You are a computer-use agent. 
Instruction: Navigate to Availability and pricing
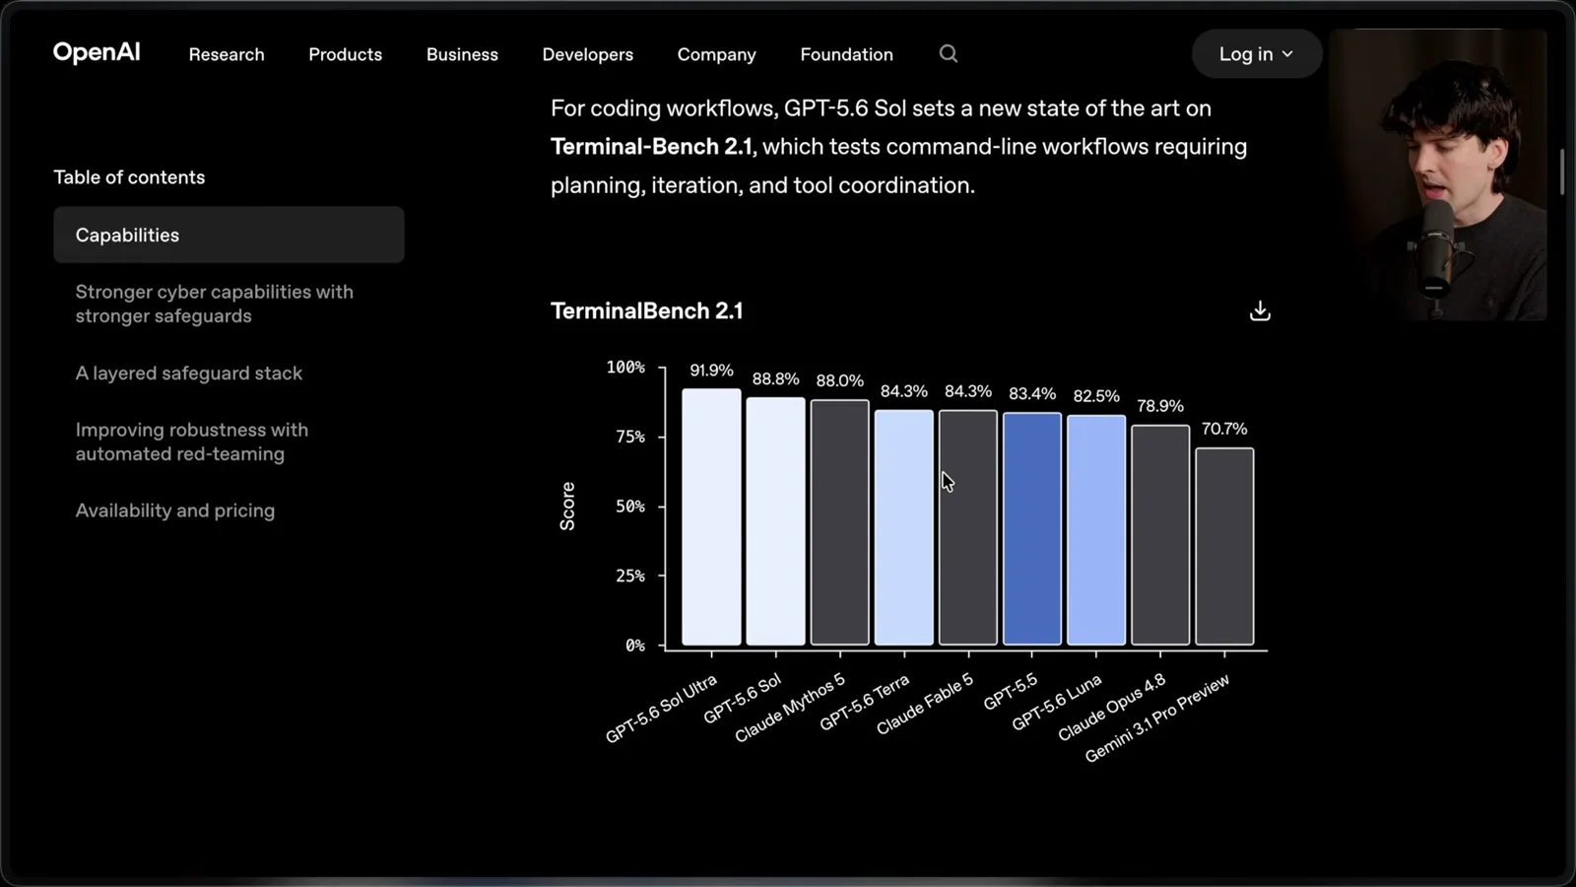point(175,511)
